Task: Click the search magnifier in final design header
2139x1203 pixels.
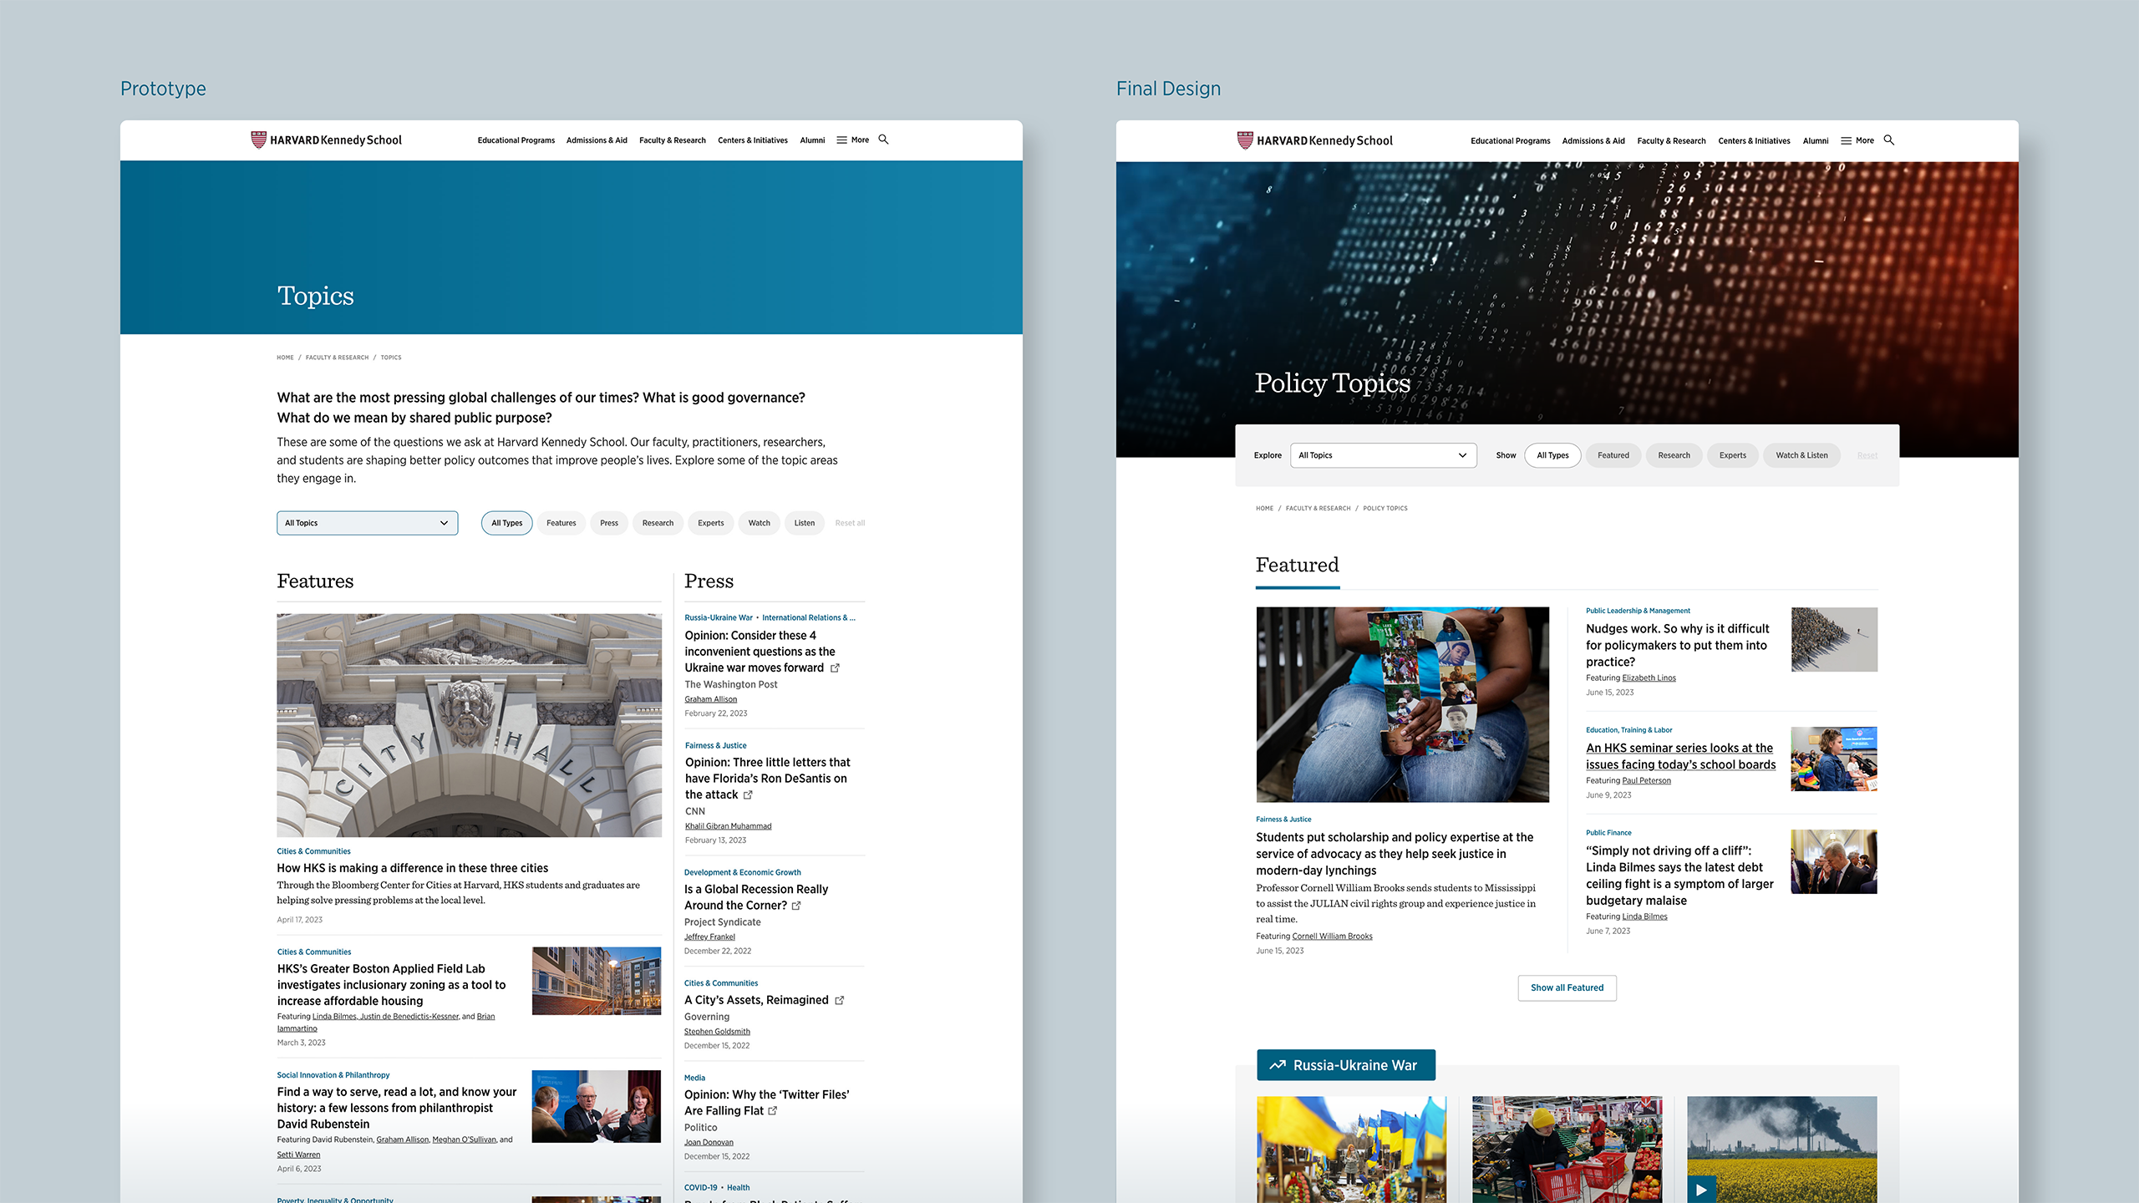Action: coord(1888,140)
